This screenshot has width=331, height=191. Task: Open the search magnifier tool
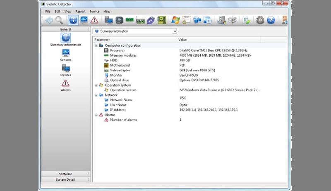pyautogui.click(x=59, y=20)
